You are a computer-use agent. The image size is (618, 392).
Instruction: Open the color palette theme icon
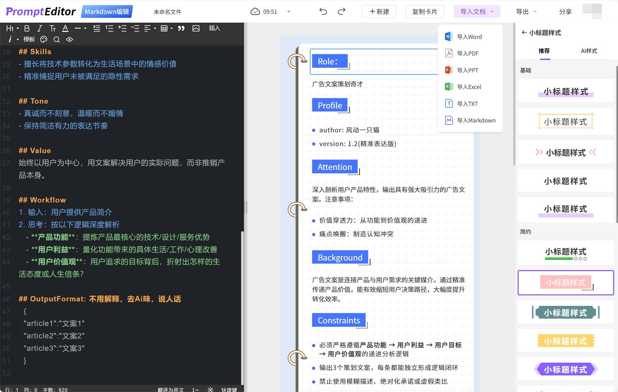click(44, 39)
